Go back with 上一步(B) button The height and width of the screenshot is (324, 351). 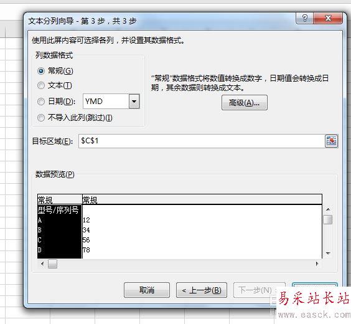[x=202, y=290]
